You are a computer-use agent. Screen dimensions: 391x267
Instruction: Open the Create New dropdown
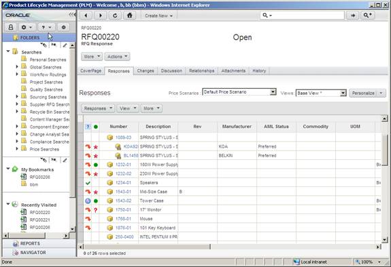159,16
